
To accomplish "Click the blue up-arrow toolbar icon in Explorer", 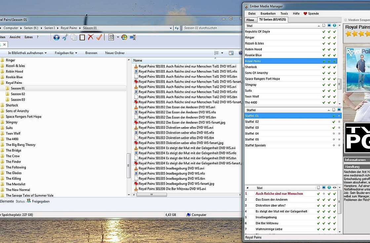I will coord(57,37).
